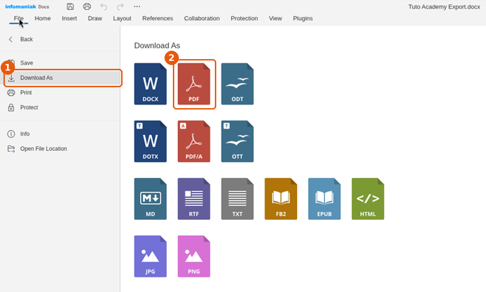Export the document as HTML

point(368,199)
